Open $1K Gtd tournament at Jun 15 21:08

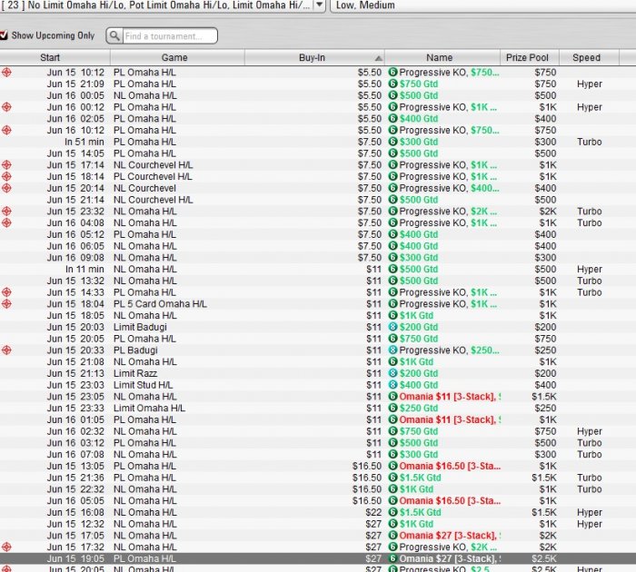[416, 361]
